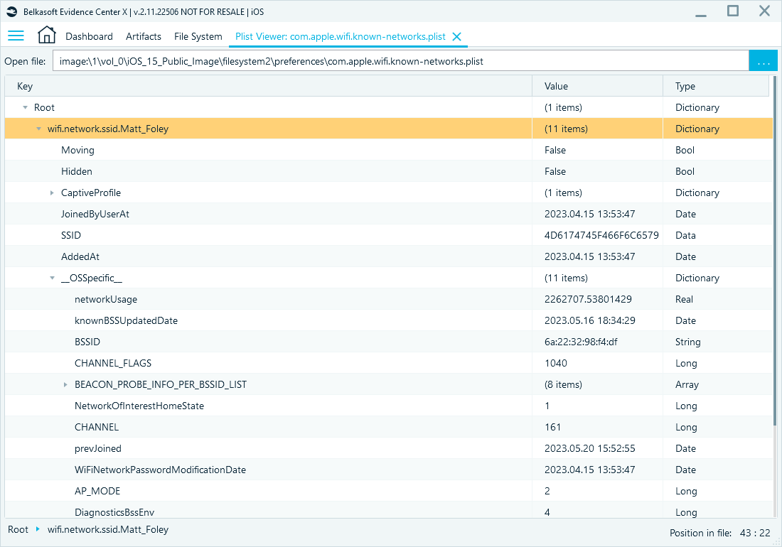
Task: Click the vertical scrollbar thumb
Action: pyautogui.click(x=774, y=251)
